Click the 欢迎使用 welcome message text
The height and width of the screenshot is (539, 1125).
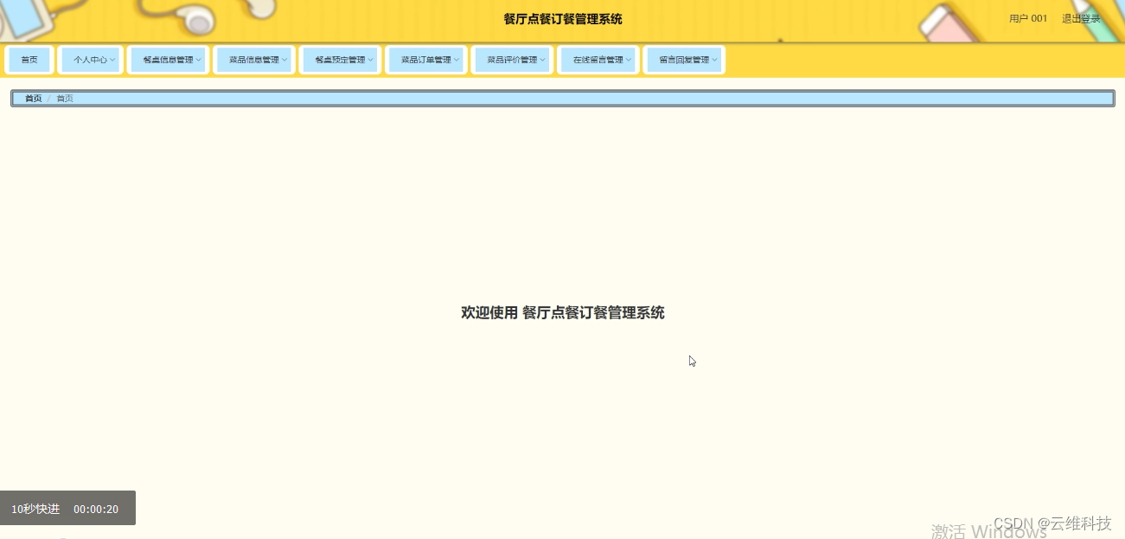(x=563, y=313)
